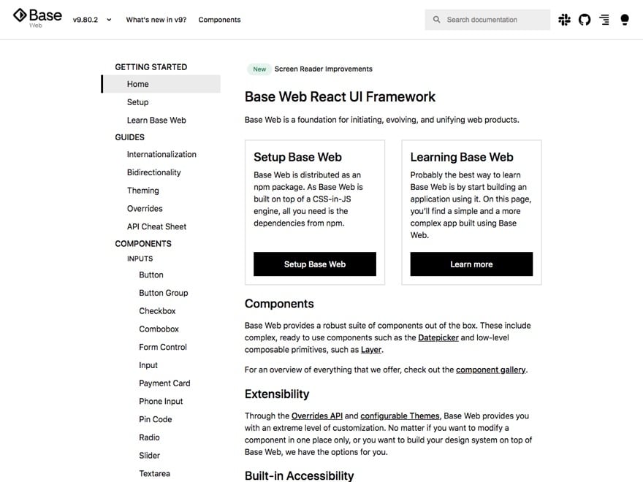Select Theming in the Guides sidebar

[142, 191]
